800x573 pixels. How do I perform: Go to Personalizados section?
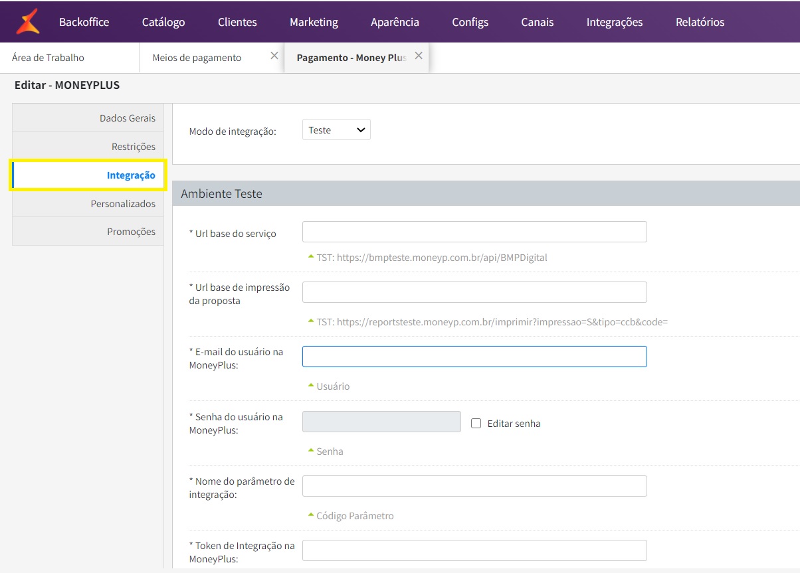(88, 203)
